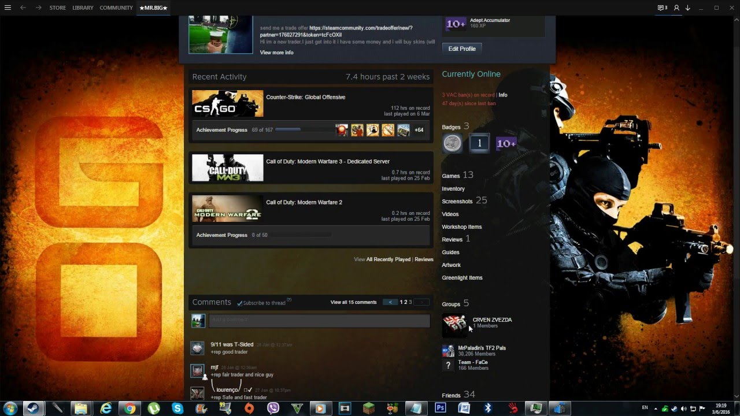Viewport: 740px width, 416px height.
Task: Open the Modern Warfare 2 game thumbnail
Action: 227,209
